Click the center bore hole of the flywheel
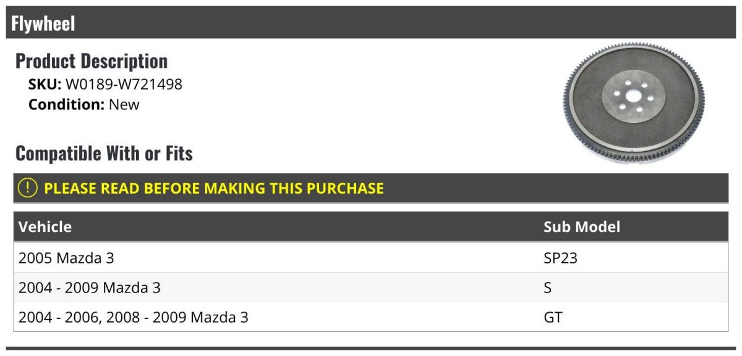Viewport: 742px width, 356px height. pos(633,97)
